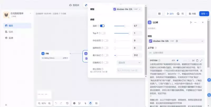
Task: Show help for 上下文 section
Action: pos(156,48)
